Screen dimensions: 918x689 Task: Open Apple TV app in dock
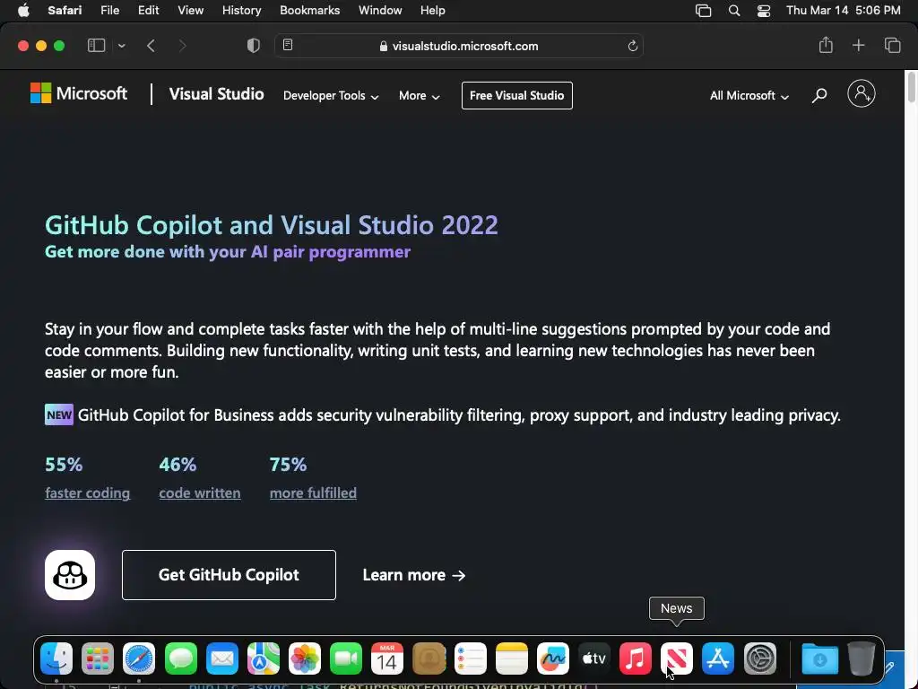[594, 658]
